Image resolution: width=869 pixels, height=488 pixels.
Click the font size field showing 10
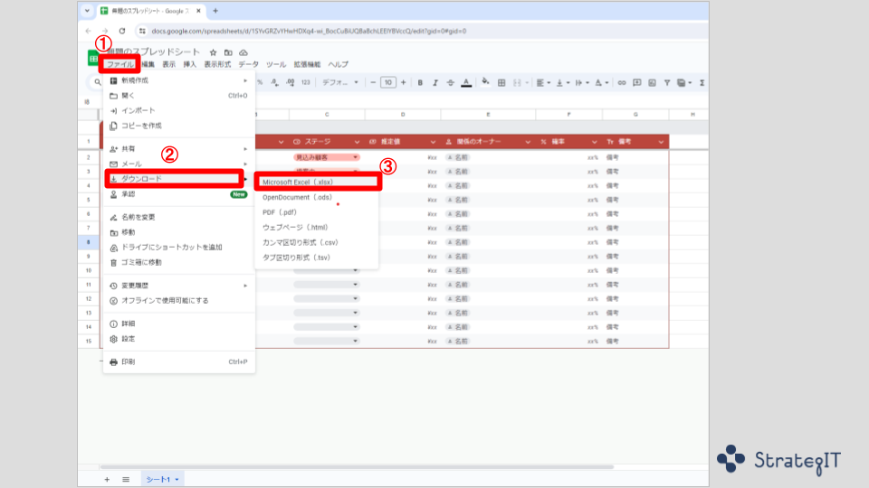387,82
